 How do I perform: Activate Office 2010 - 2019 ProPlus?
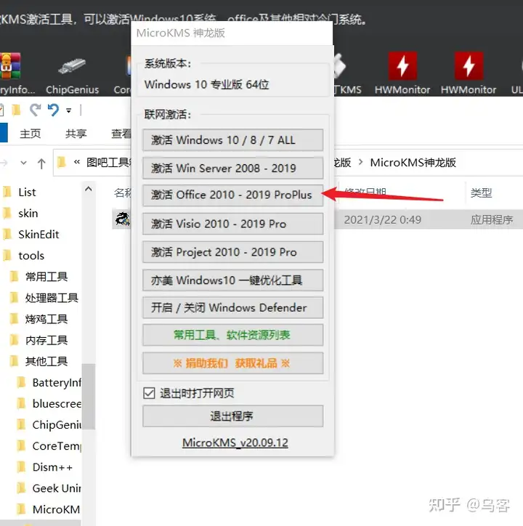pos(233,195)
